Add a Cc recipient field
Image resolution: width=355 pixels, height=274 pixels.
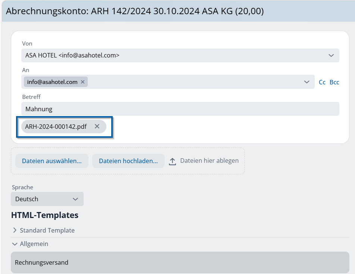322,82
